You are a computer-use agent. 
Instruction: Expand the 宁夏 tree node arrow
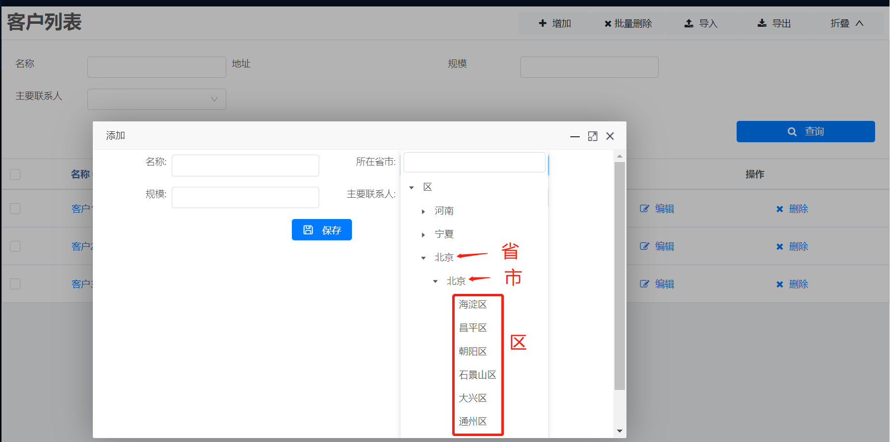tap(423, 234)
